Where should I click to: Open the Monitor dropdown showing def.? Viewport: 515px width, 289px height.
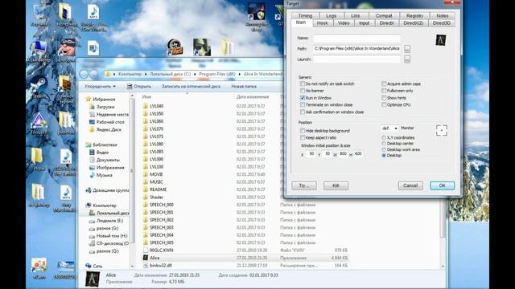point(389,128)
